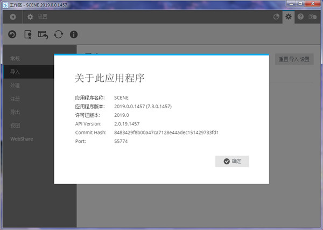Click the camera icon at top right
The width and height of the screenshot is (323, 230).
312,17
